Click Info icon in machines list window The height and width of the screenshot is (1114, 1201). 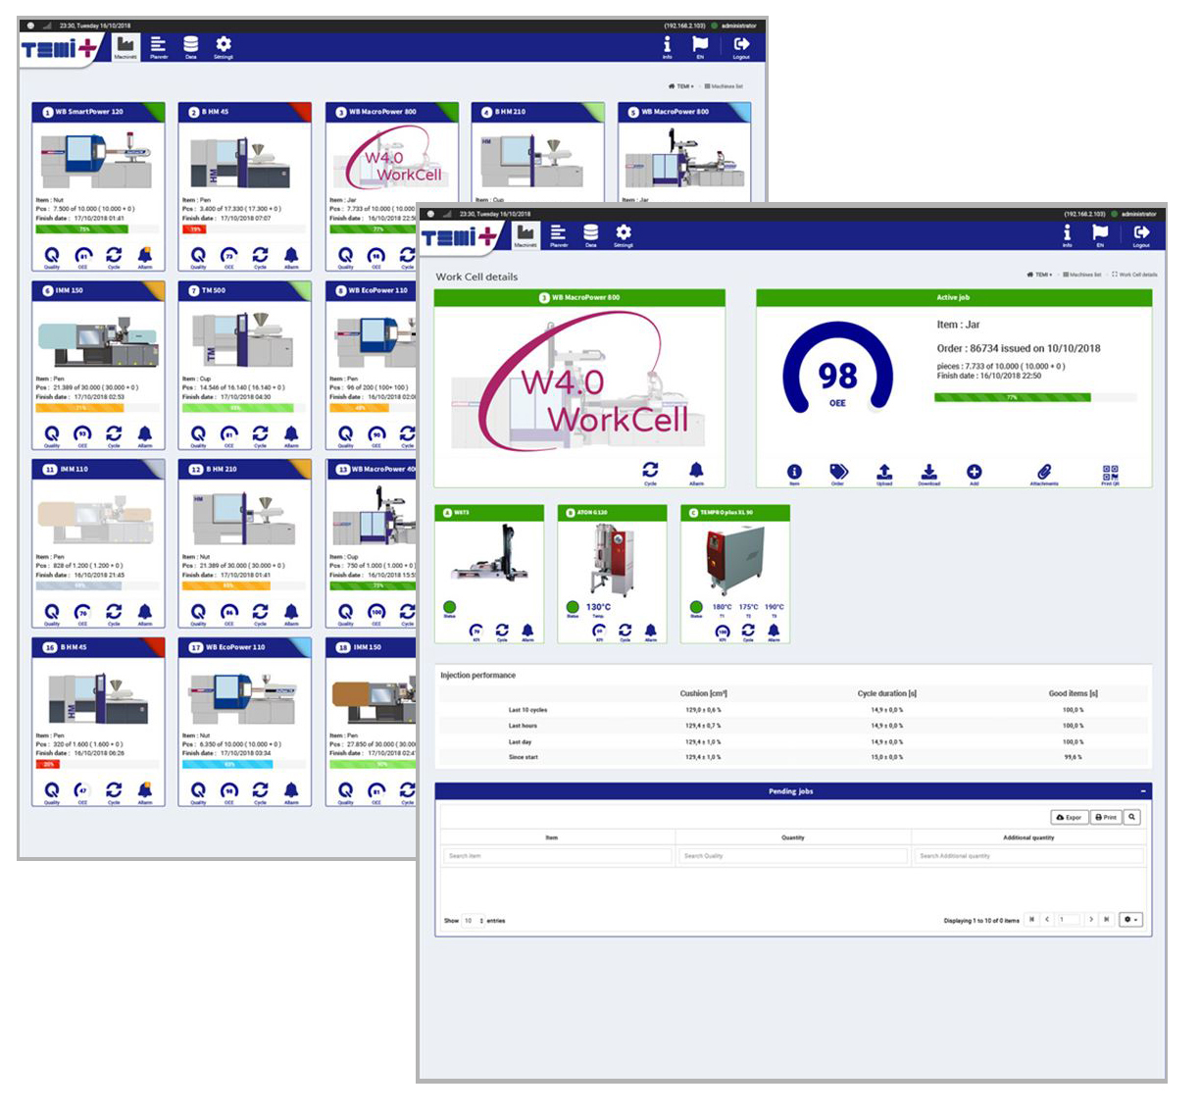667,47
